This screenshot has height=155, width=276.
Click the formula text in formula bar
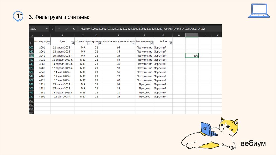click(x=143, y=29)
